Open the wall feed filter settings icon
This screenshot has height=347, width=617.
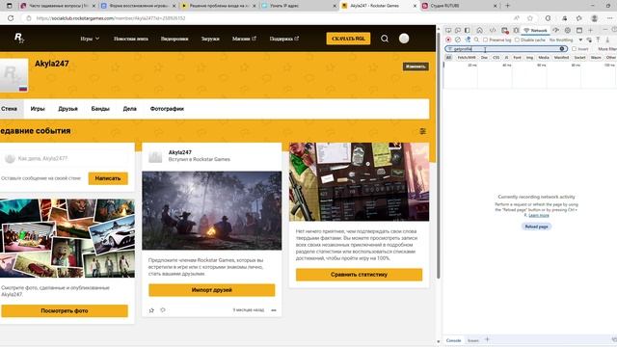pos(422,131)
